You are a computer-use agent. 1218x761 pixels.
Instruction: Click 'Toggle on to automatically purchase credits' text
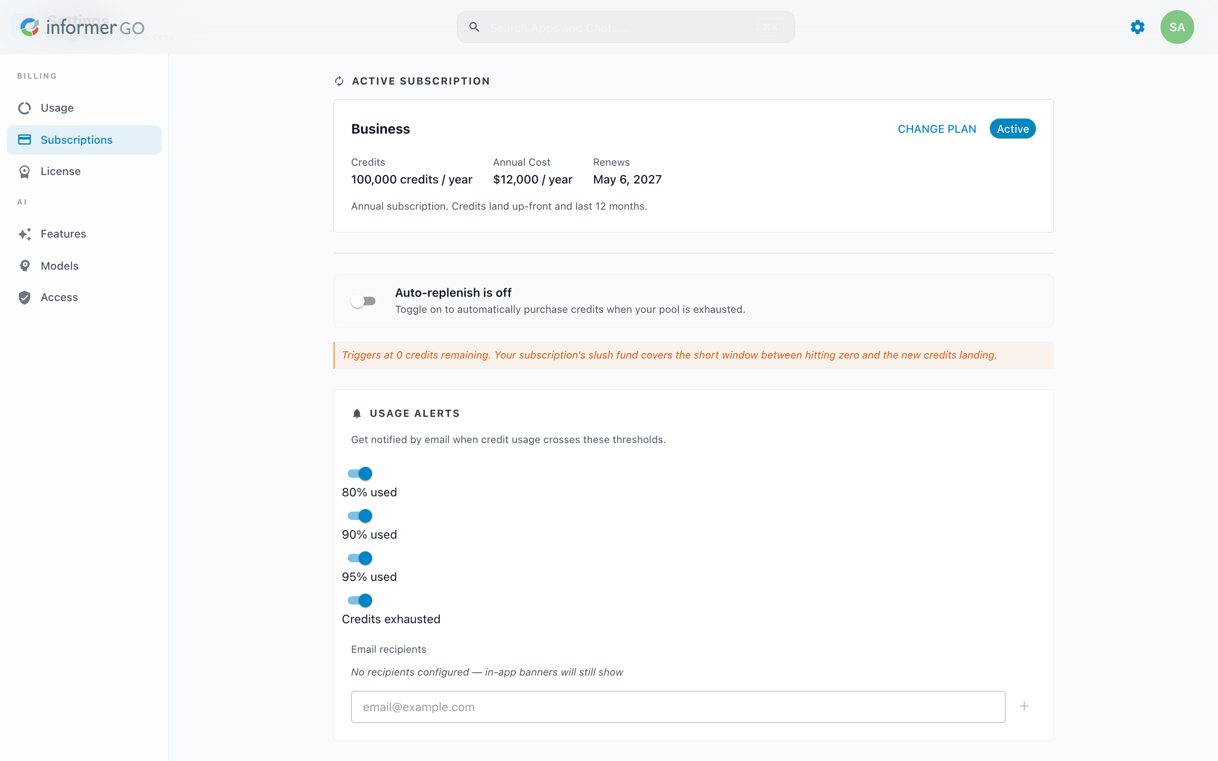tap(570, 309)
